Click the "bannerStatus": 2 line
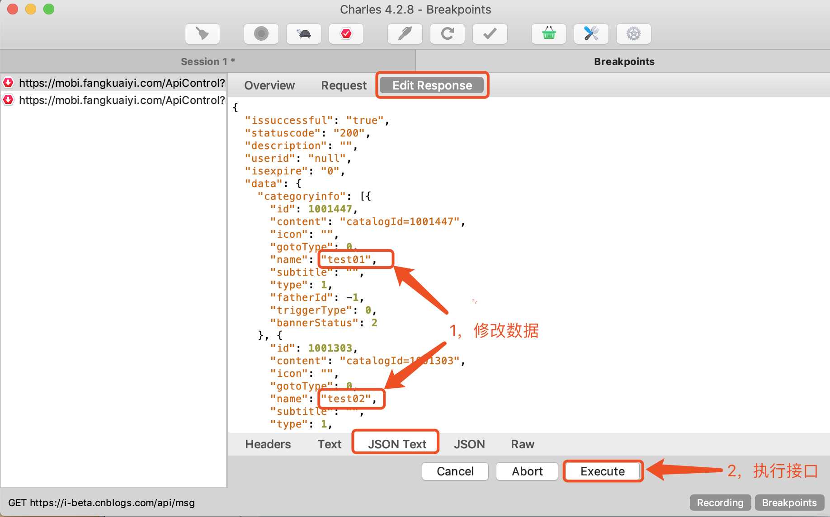The height and width of the screenshot is (517, 830). tap(324, 323)
